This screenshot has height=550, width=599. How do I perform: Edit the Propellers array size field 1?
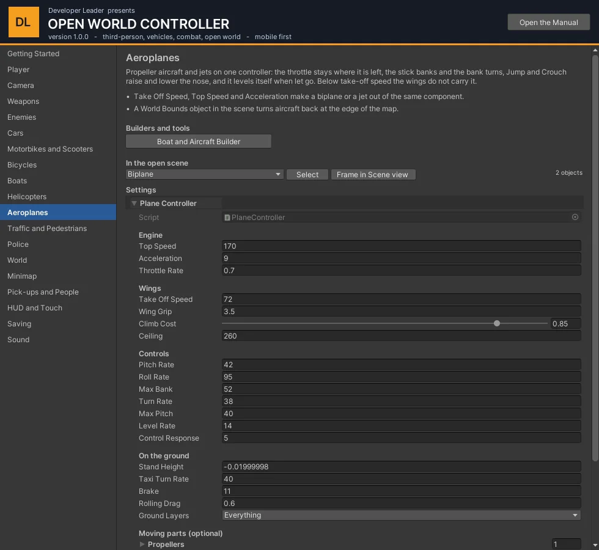pyautogui.click(x=566, y=544)
